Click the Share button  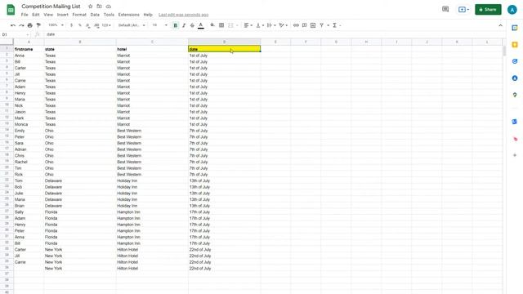pyautogui.click(x=488, y=9)
